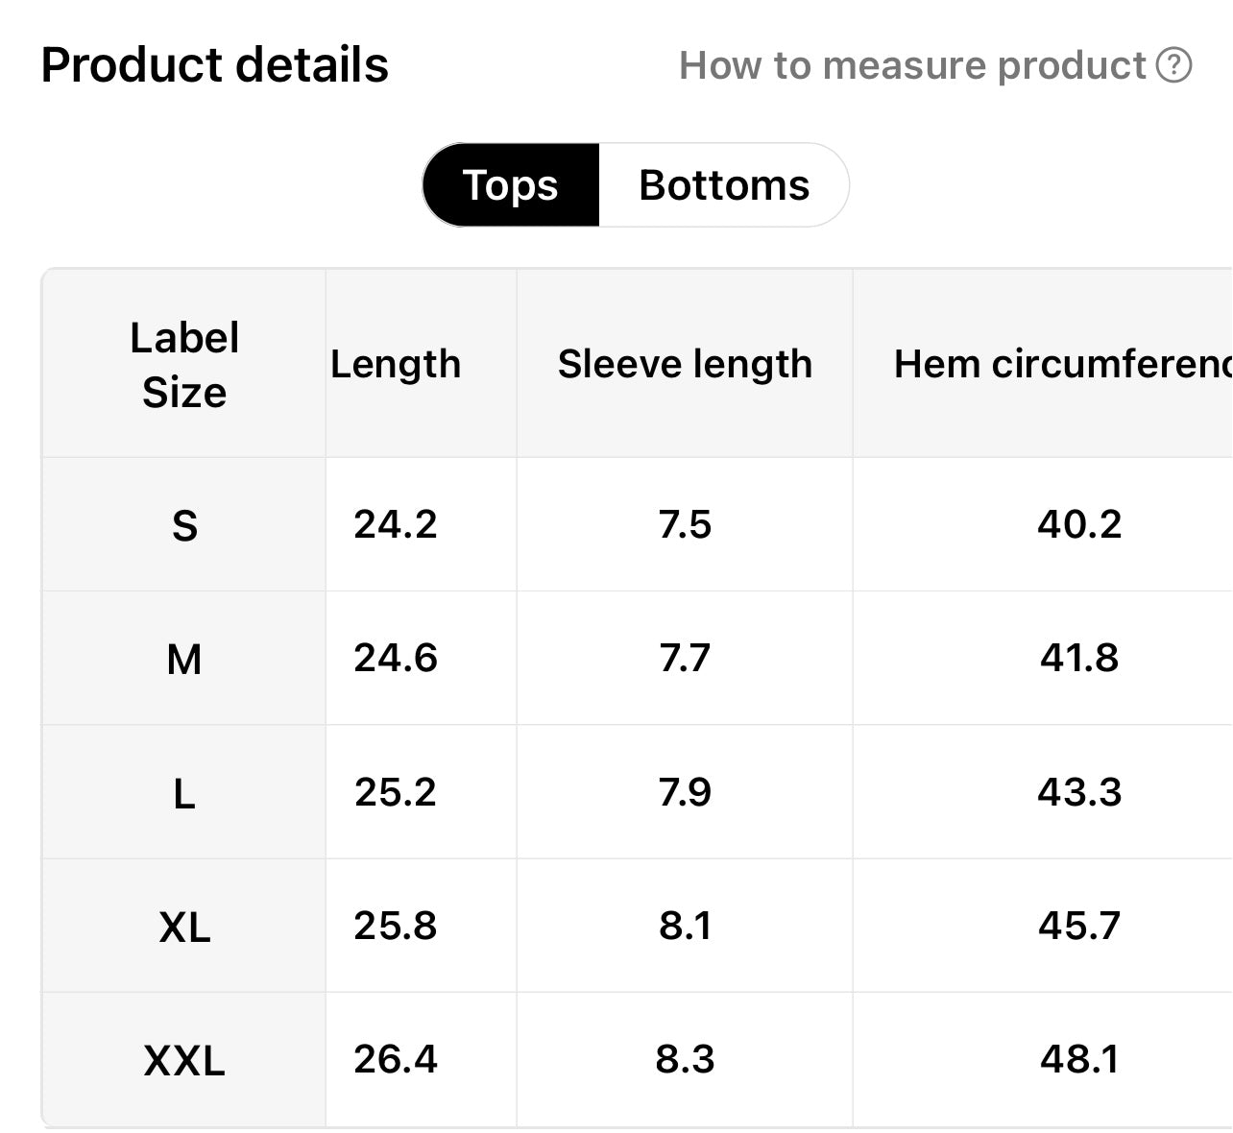This screenshot has height=1133, width=1233.
Task: Click the 8.3 sleeve length for XXL
Action: tap(685, 1059)
